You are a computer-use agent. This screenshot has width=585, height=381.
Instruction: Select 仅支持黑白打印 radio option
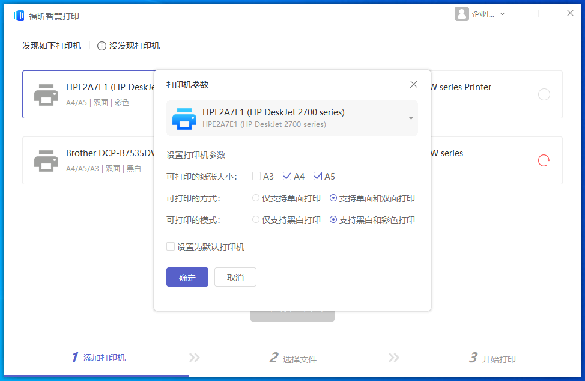pos(255,219)
